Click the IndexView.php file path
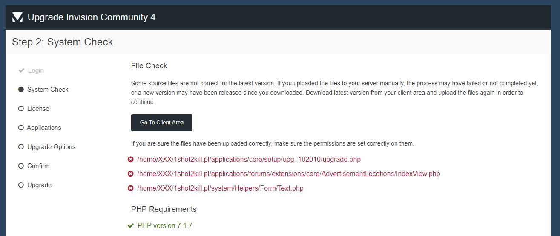The height and width of the screenshot is (236, 560). [288, 174]
